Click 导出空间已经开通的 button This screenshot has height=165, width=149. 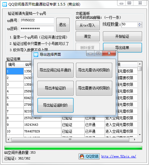click(x=55, y=70)
